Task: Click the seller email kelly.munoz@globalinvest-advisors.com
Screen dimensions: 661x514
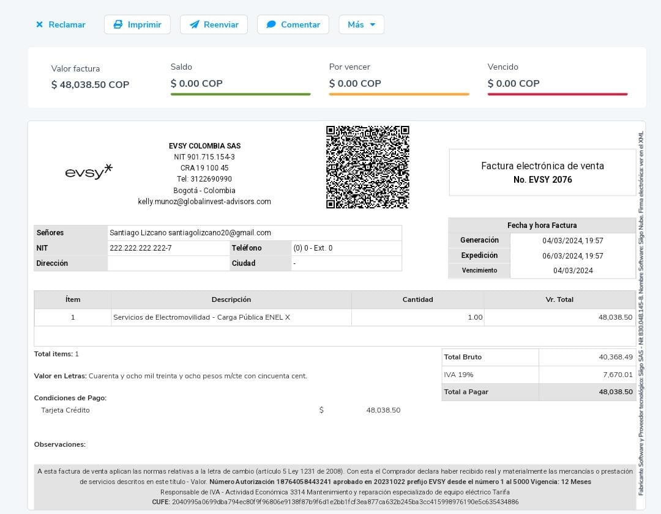Action: (x=204, y=201)
